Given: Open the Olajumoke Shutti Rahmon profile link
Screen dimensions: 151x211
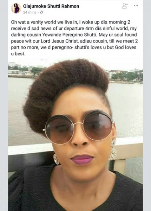Looking at the screenshot, I should pyautogui.click(x=51, y=6).
